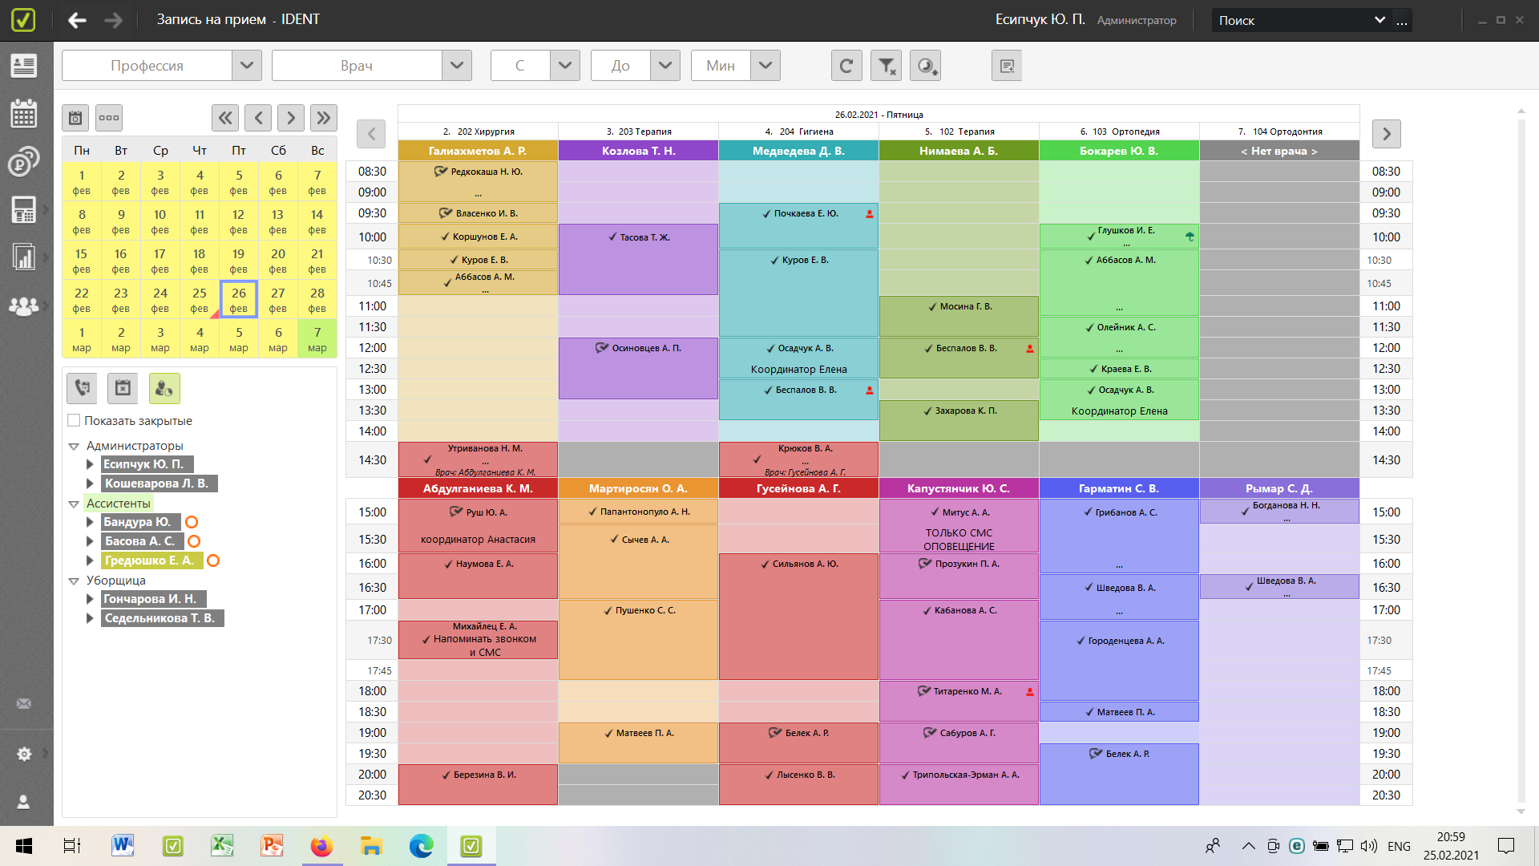The height and width of the screenshot is (866, 1539).
Task: Open sidebar settings gear icon
Action: click(24, 754)
